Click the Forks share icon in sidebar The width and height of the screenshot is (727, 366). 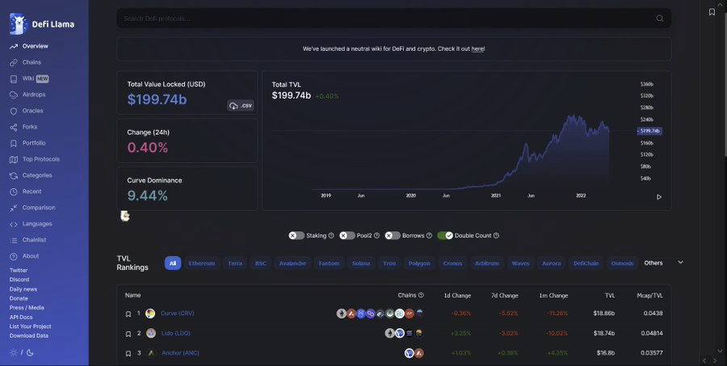tap(14, 127)
